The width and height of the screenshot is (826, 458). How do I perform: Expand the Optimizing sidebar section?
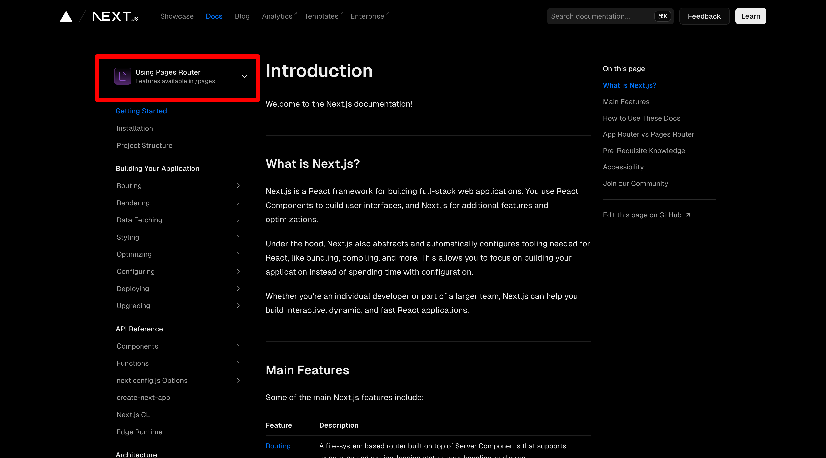[x=238, y=254]
